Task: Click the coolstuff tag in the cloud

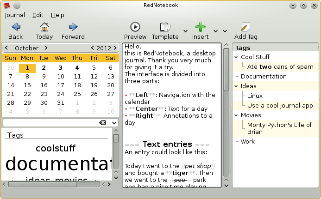Action: pyautogui.click(x=56, y=148)
